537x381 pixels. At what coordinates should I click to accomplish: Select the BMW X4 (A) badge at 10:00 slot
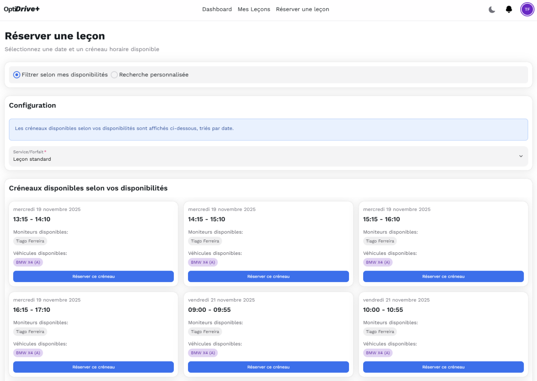coord(378,353)
